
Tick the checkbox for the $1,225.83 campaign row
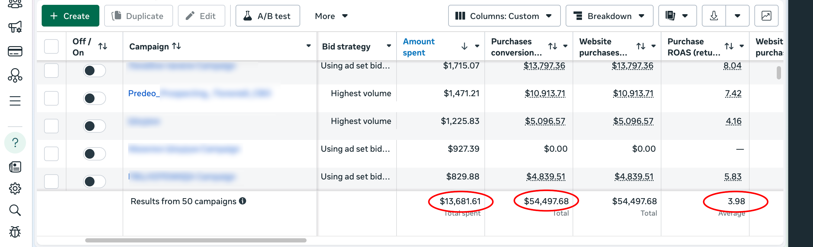point(51,126)
